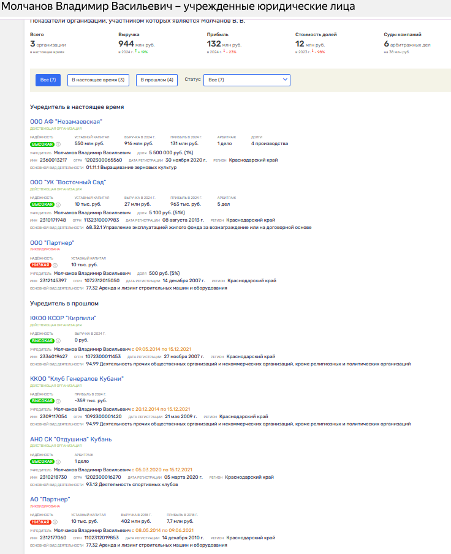Image resolution: width=451 pixels, height=554 pixels.
Task: Click 402 млн руб. revenue of АО Партнер
Action: click(136, 522)
